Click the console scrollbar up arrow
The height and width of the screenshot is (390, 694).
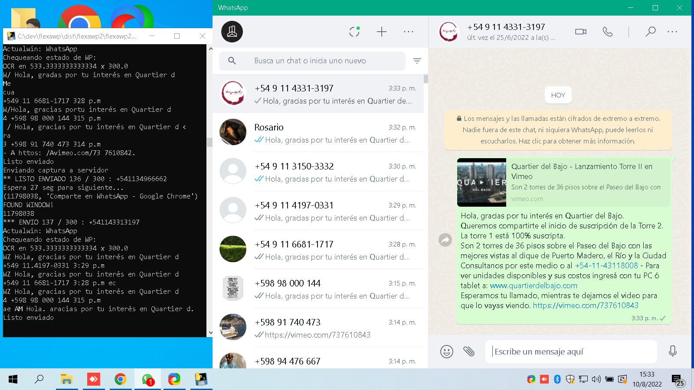[210, 49]
